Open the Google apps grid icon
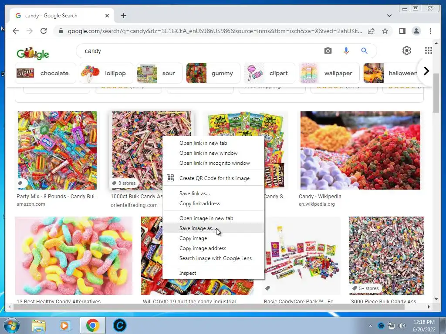 click(429, 50)
